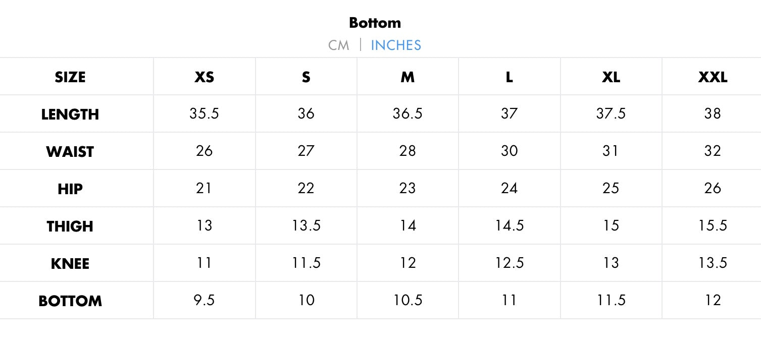Click the SIZE column header

70,77
